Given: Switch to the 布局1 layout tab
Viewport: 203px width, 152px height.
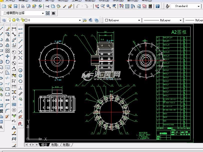Looking at the screenshot, I should pyautogui.click(x=55, y=145).
